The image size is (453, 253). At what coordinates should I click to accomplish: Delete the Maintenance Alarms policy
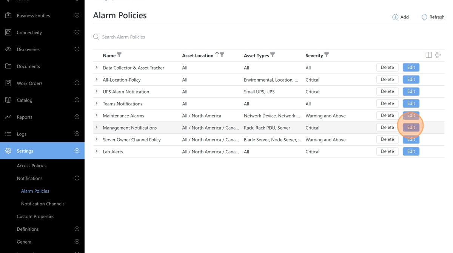point(387,116)
